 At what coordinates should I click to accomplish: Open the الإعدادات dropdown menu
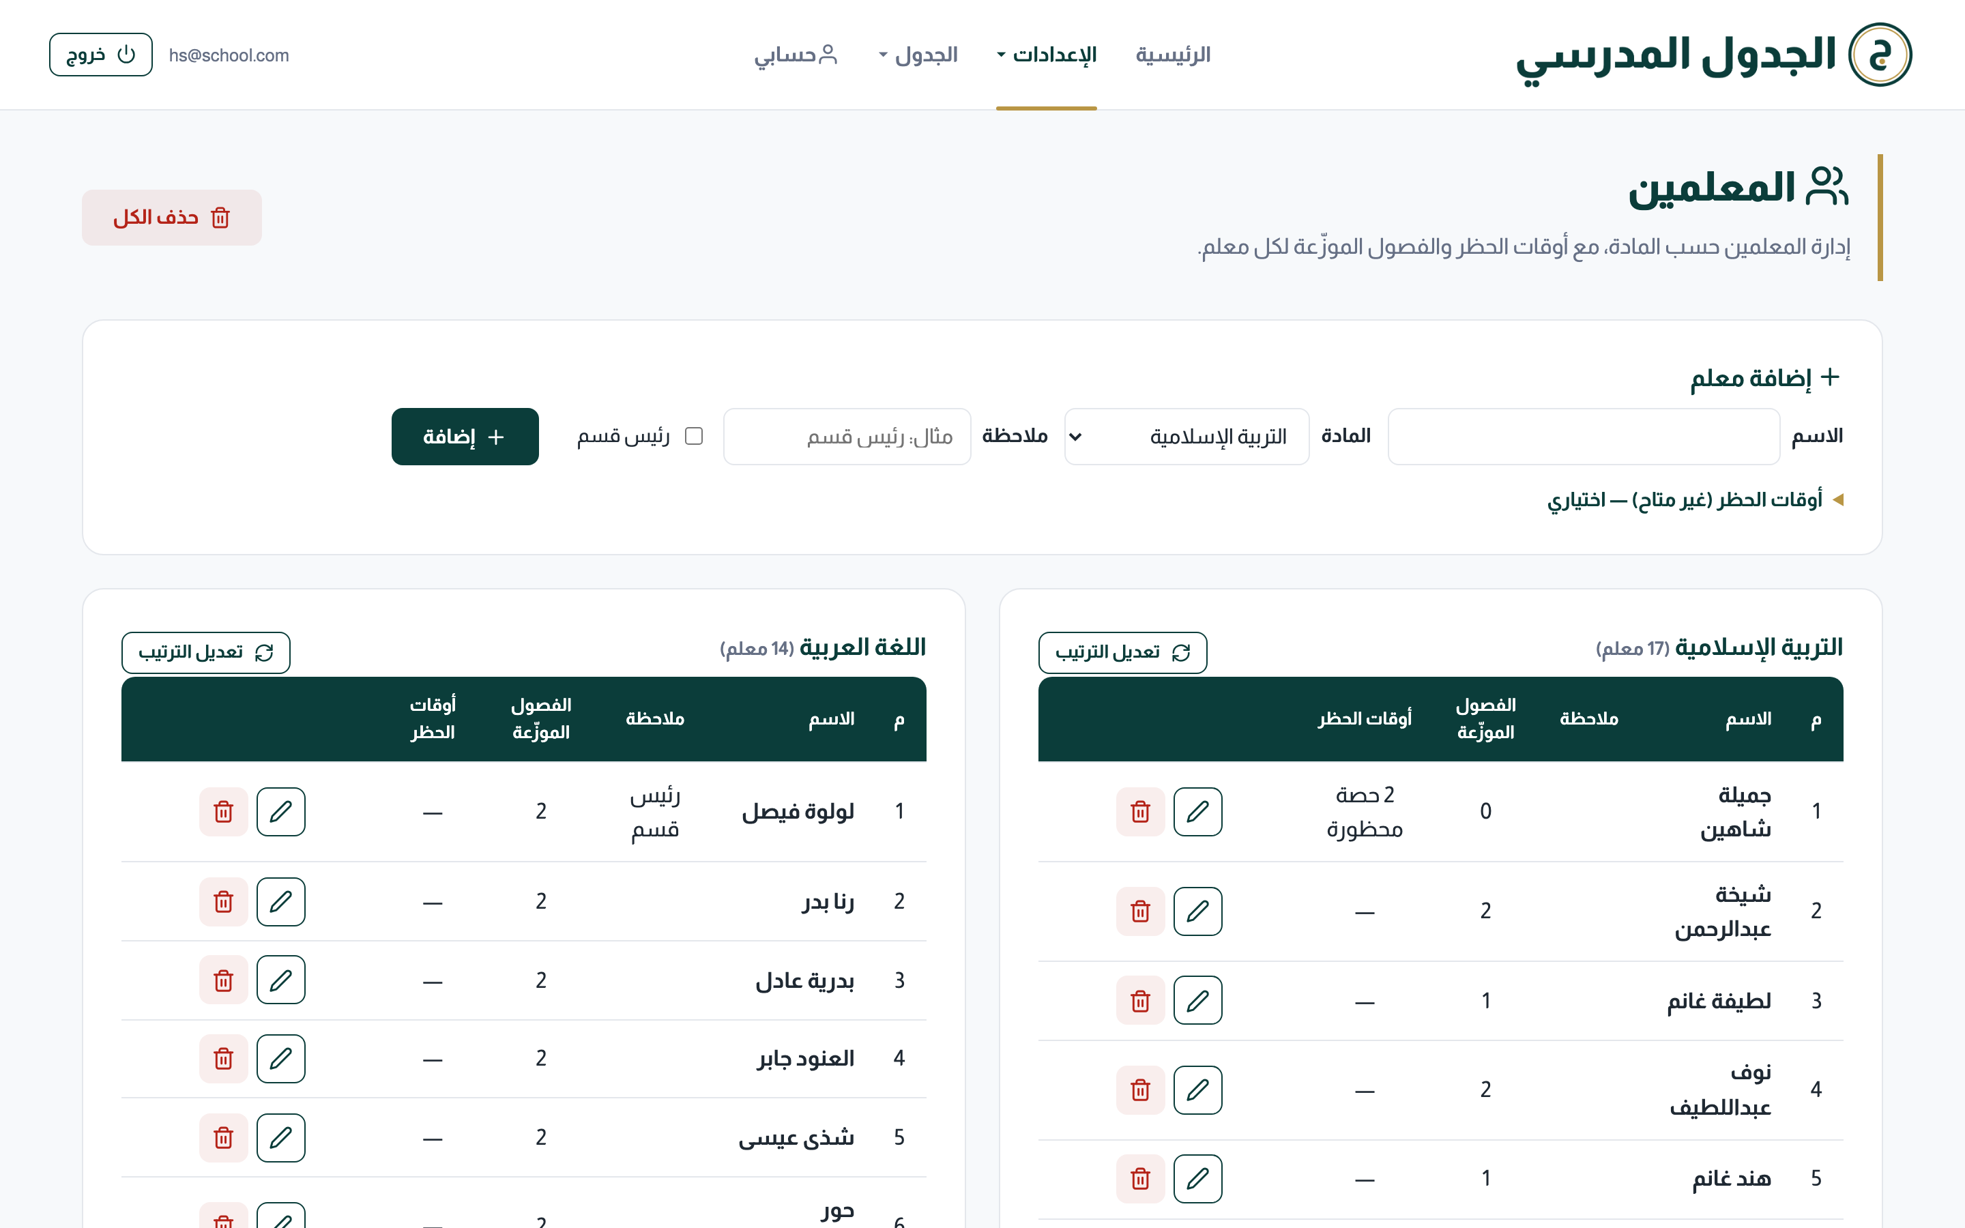click(x=1047, y=55)
